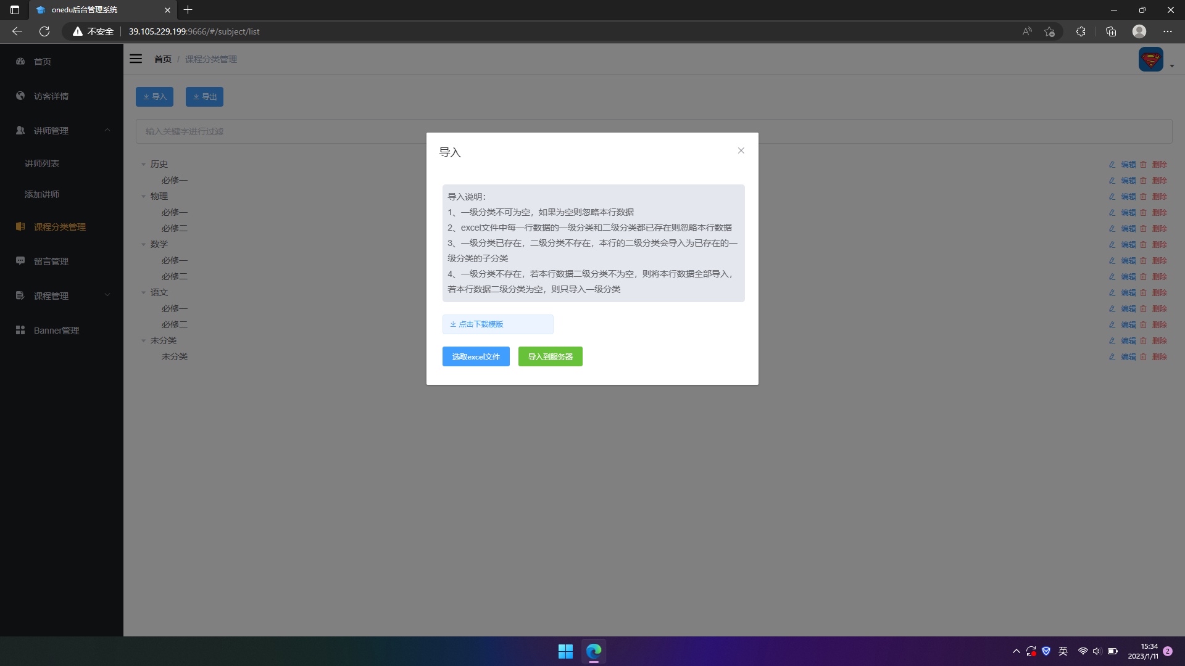Collapse the 历史 tree node
Viewport: 1185px width, 666px height.
[143, 164]
